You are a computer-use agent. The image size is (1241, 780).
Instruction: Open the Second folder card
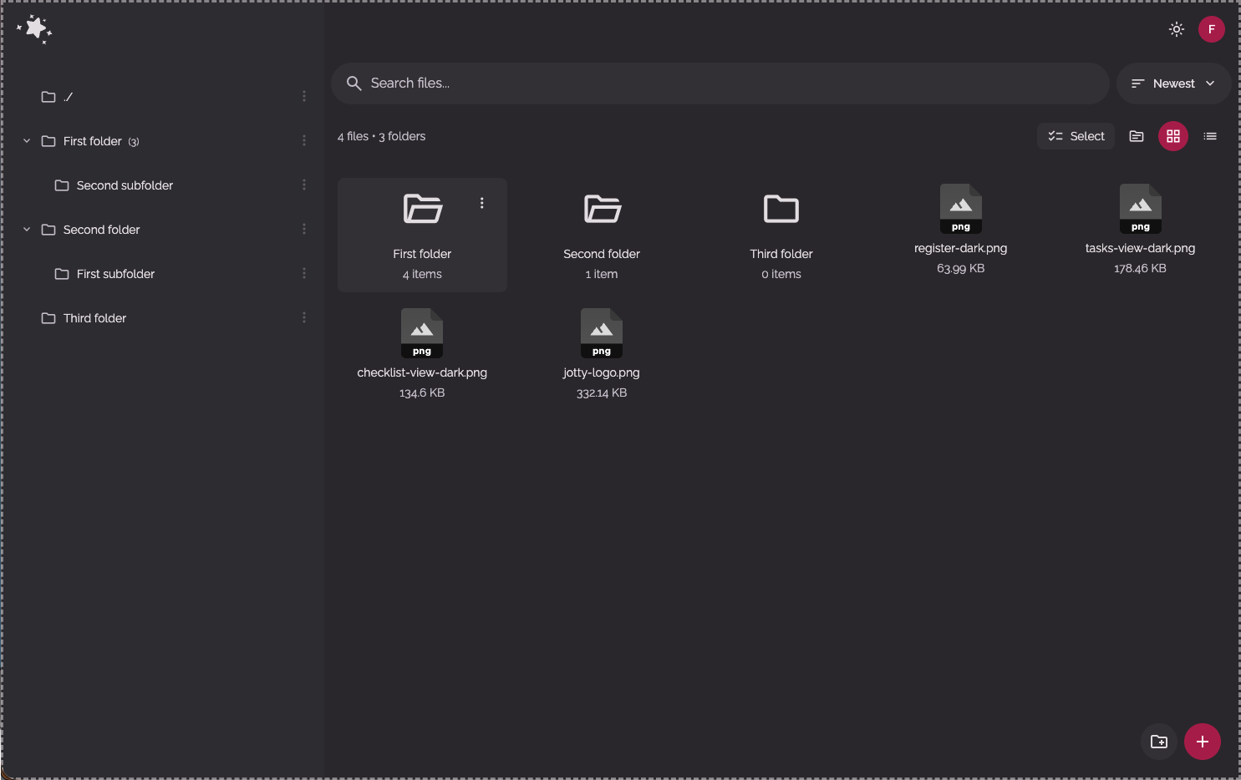click(x=601, y=234)
